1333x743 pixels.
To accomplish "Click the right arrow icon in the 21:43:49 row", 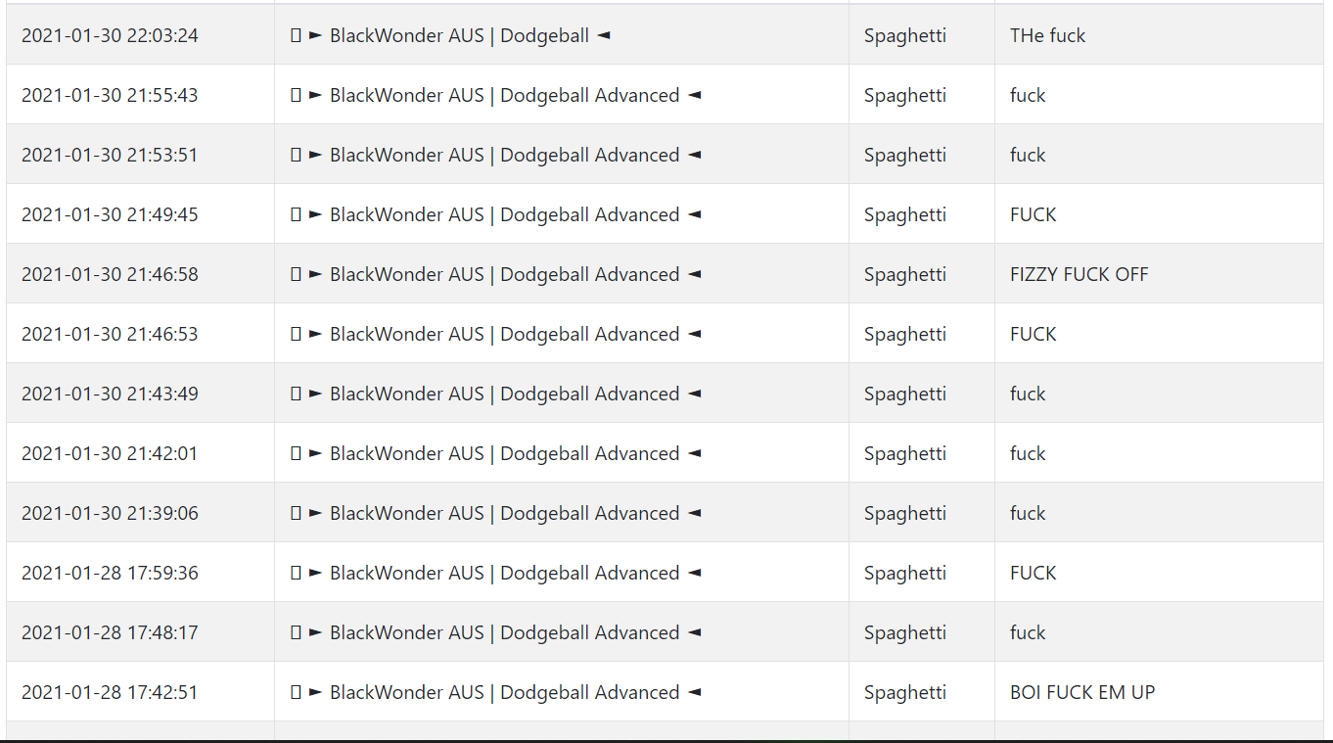I will (315, 394).
